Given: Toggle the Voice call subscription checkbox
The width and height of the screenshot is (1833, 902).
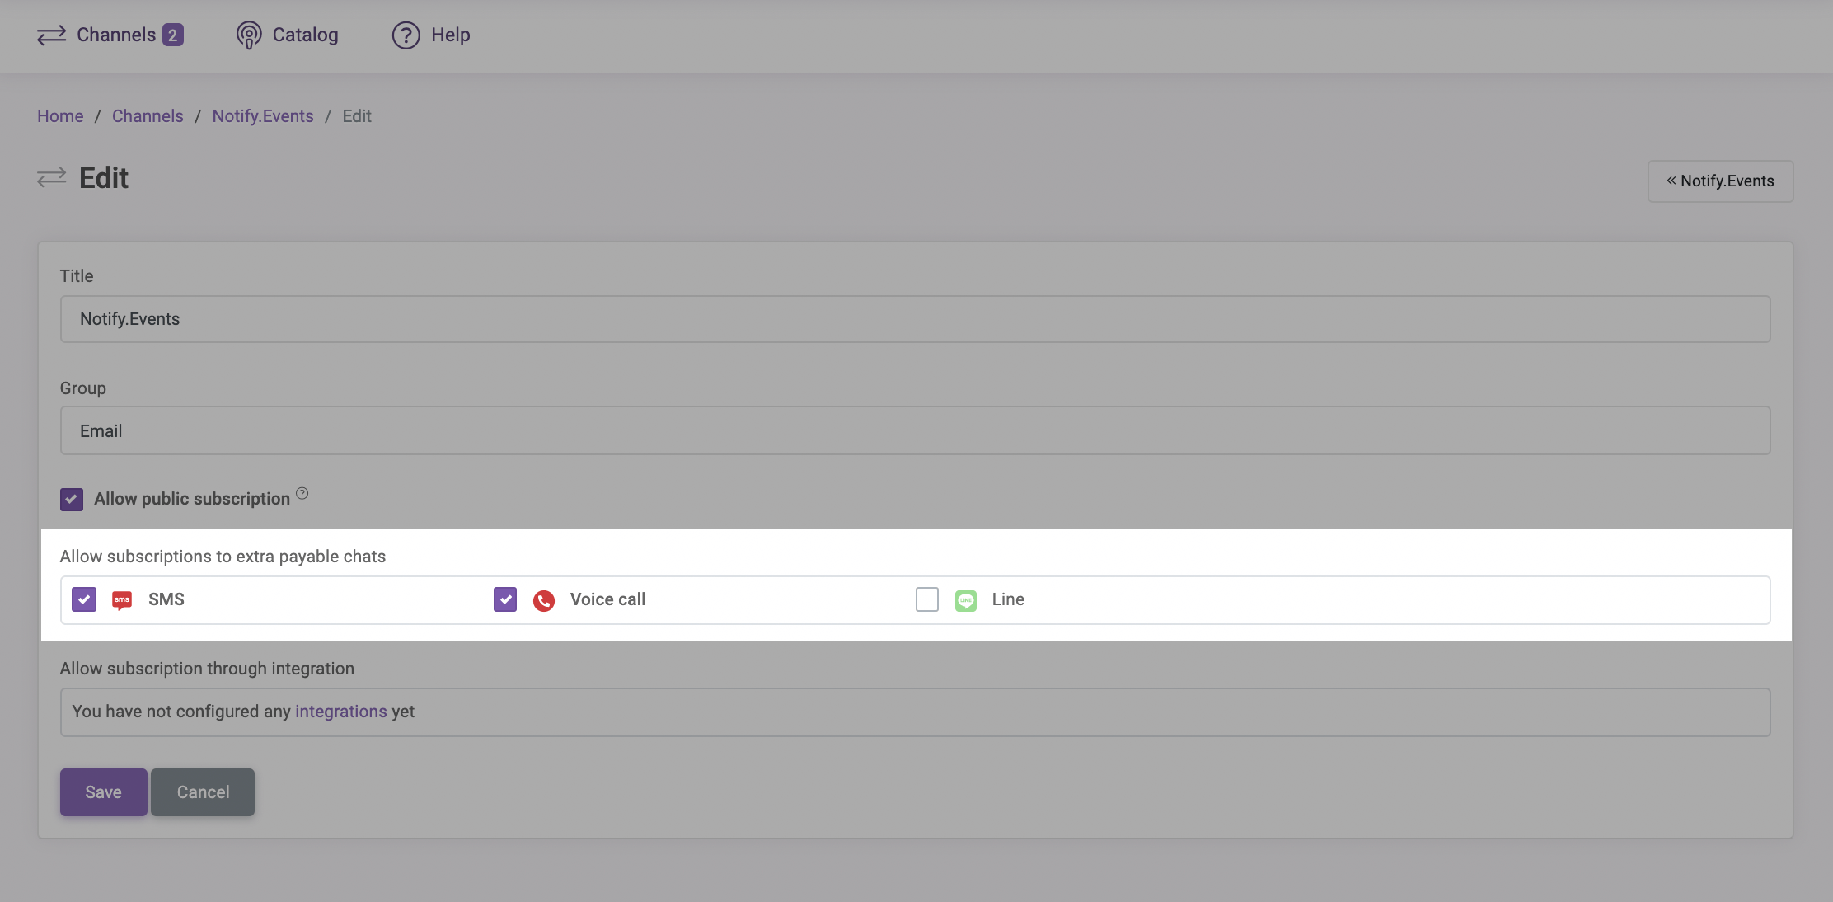Looking at the screenshot, I should 505,599.
